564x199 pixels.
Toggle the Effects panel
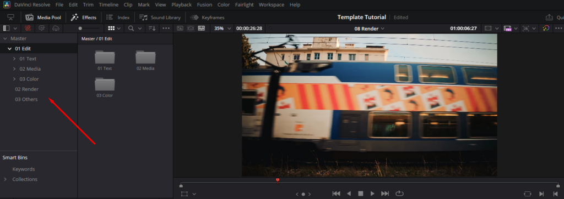84,17
